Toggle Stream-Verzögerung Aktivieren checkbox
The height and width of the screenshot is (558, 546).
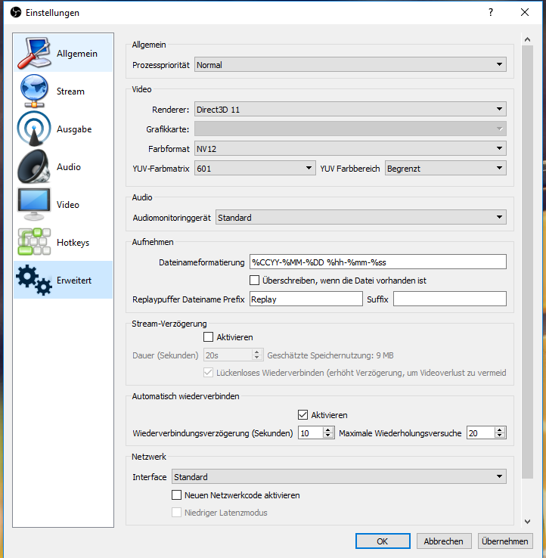click(209, 337)
